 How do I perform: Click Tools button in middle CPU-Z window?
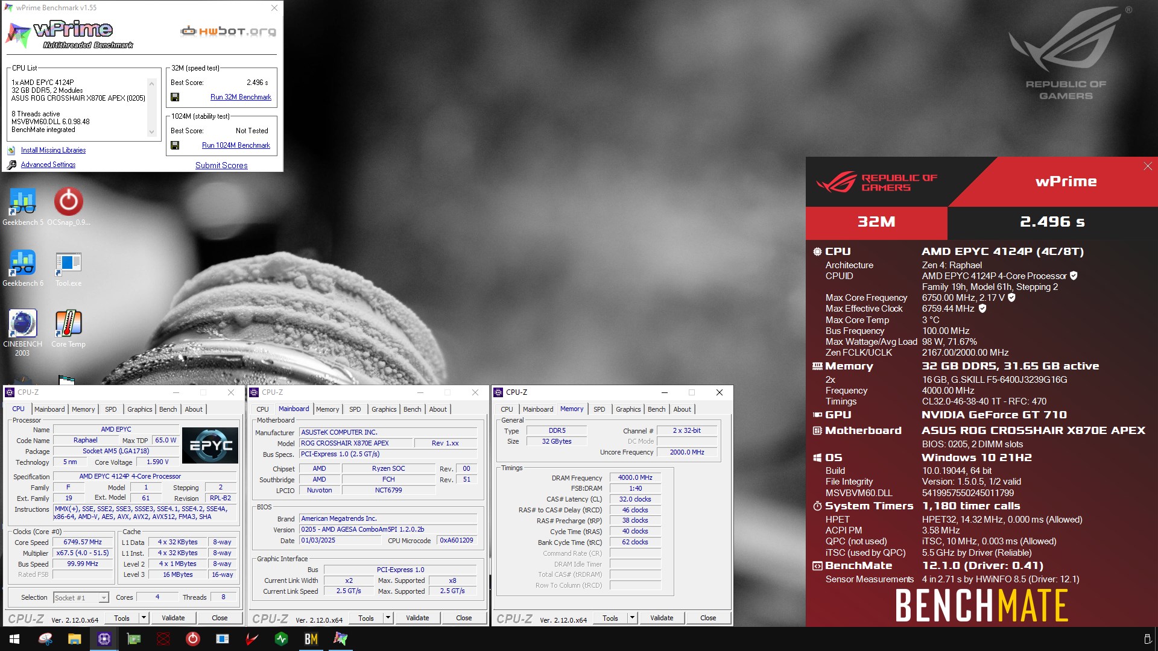coord(366,618)
